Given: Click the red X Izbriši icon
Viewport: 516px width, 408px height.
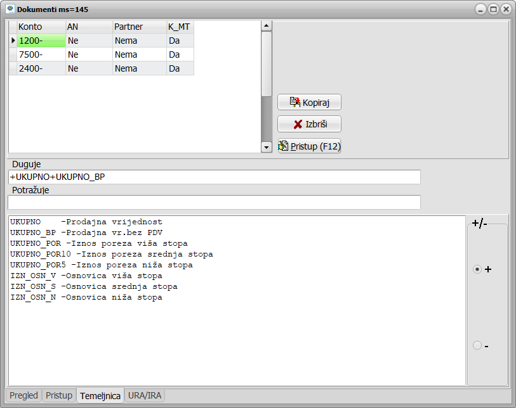Looking at the screenshot, I should (x=297, y=124).
